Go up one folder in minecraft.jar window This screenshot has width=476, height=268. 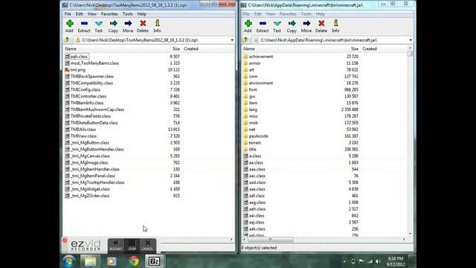(x=246, y=39)
